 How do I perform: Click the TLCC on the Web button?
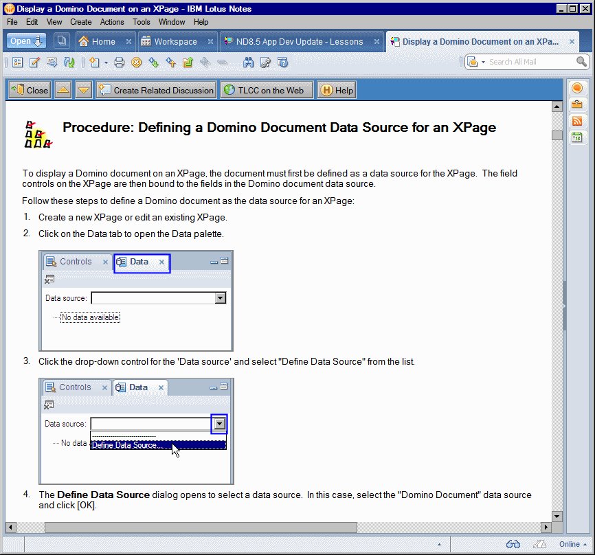(x=266, y=89)
